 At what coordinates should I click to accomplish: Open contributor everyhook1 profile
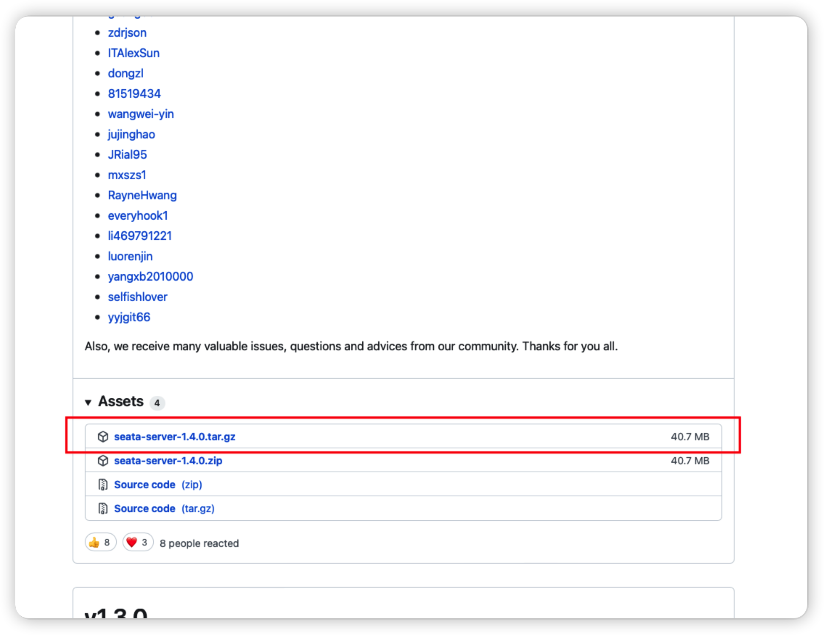pyautogui.click(x=138, y=216)
